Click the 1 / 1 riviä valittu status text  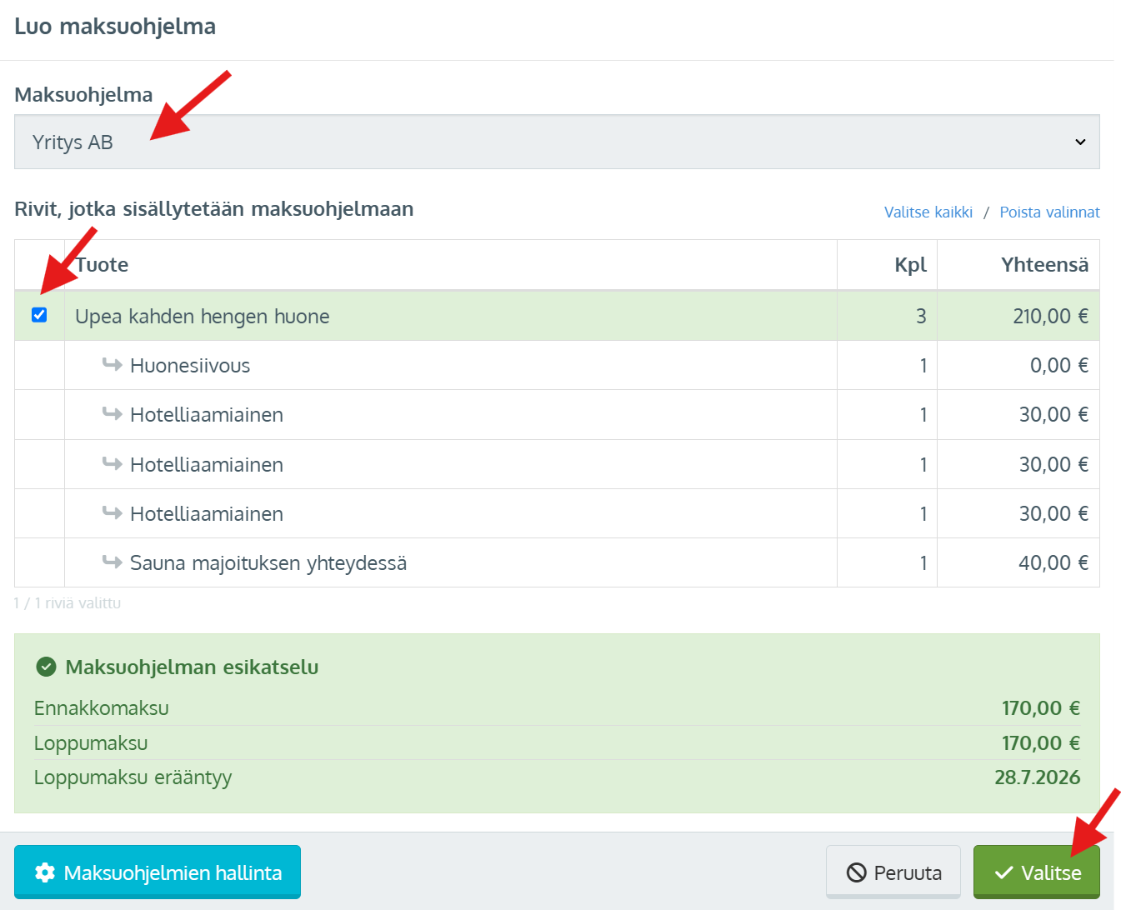[x=68, y=602]
